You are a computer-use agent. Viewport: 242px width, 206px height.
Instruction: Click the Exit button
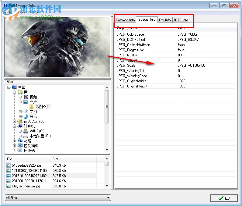point(224,198)
